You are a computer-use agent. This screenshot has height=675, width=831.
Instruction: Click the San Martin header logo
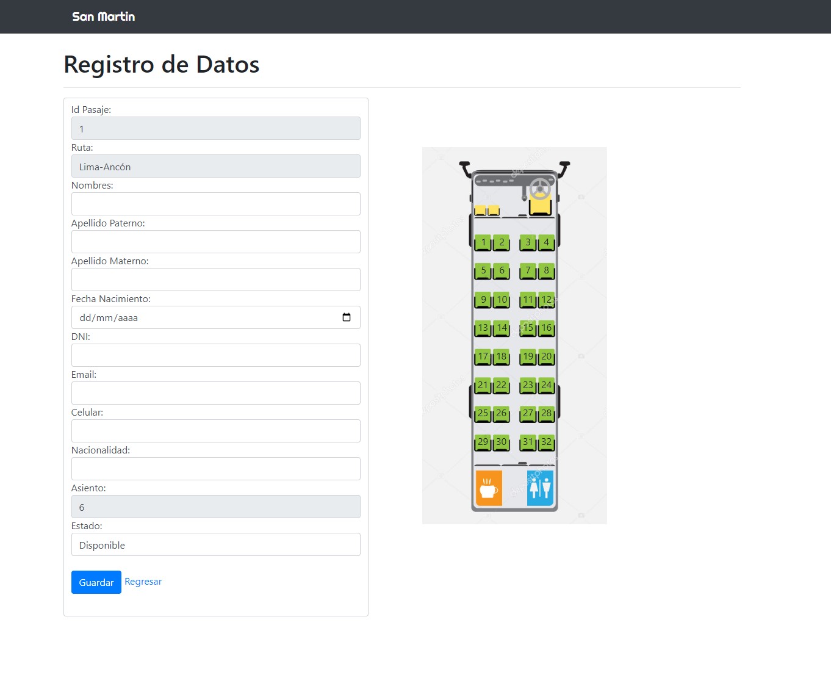point(103,16)
